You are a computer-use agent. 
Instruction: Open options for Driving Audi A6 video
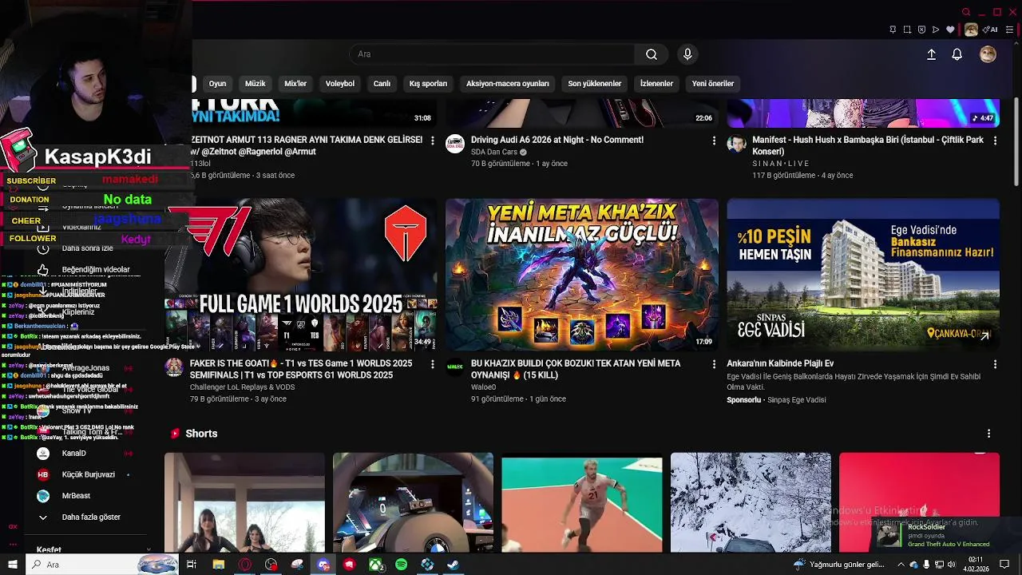tap(714, 141)
